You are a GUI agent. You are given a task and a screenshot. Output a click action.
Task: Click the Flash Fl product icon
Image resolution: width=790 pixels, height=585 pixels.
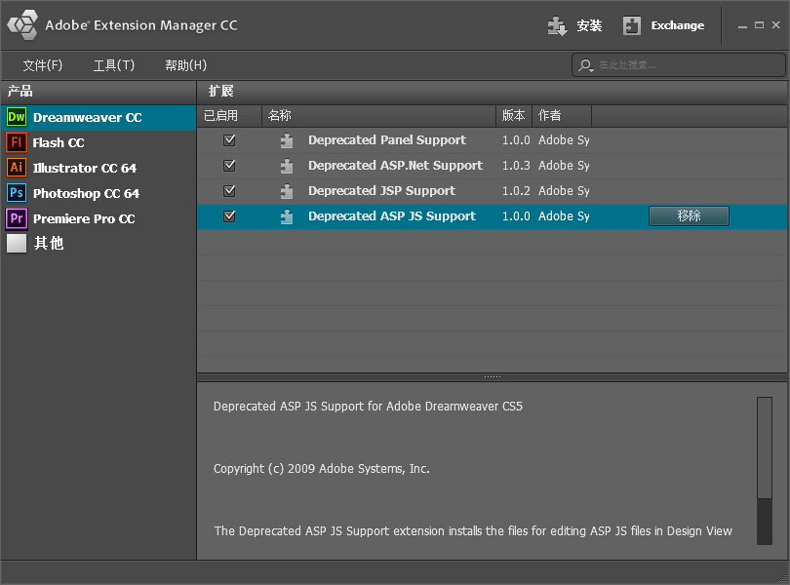(17, 142)
